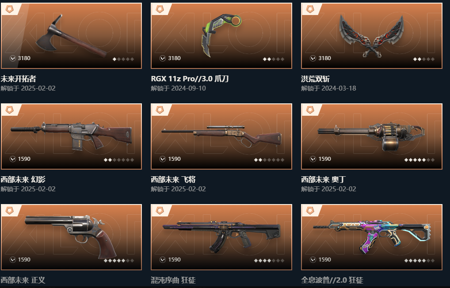The image size is (450, 288).
Task: Click the level diamonds on 西部未来 正义 card
Action: point(119,261)
